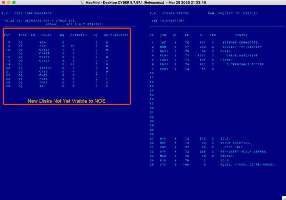The height and width of the screenshot is (200, 286).
Task: Click channel value 20 in the ESM row
Action: (73, 46)
